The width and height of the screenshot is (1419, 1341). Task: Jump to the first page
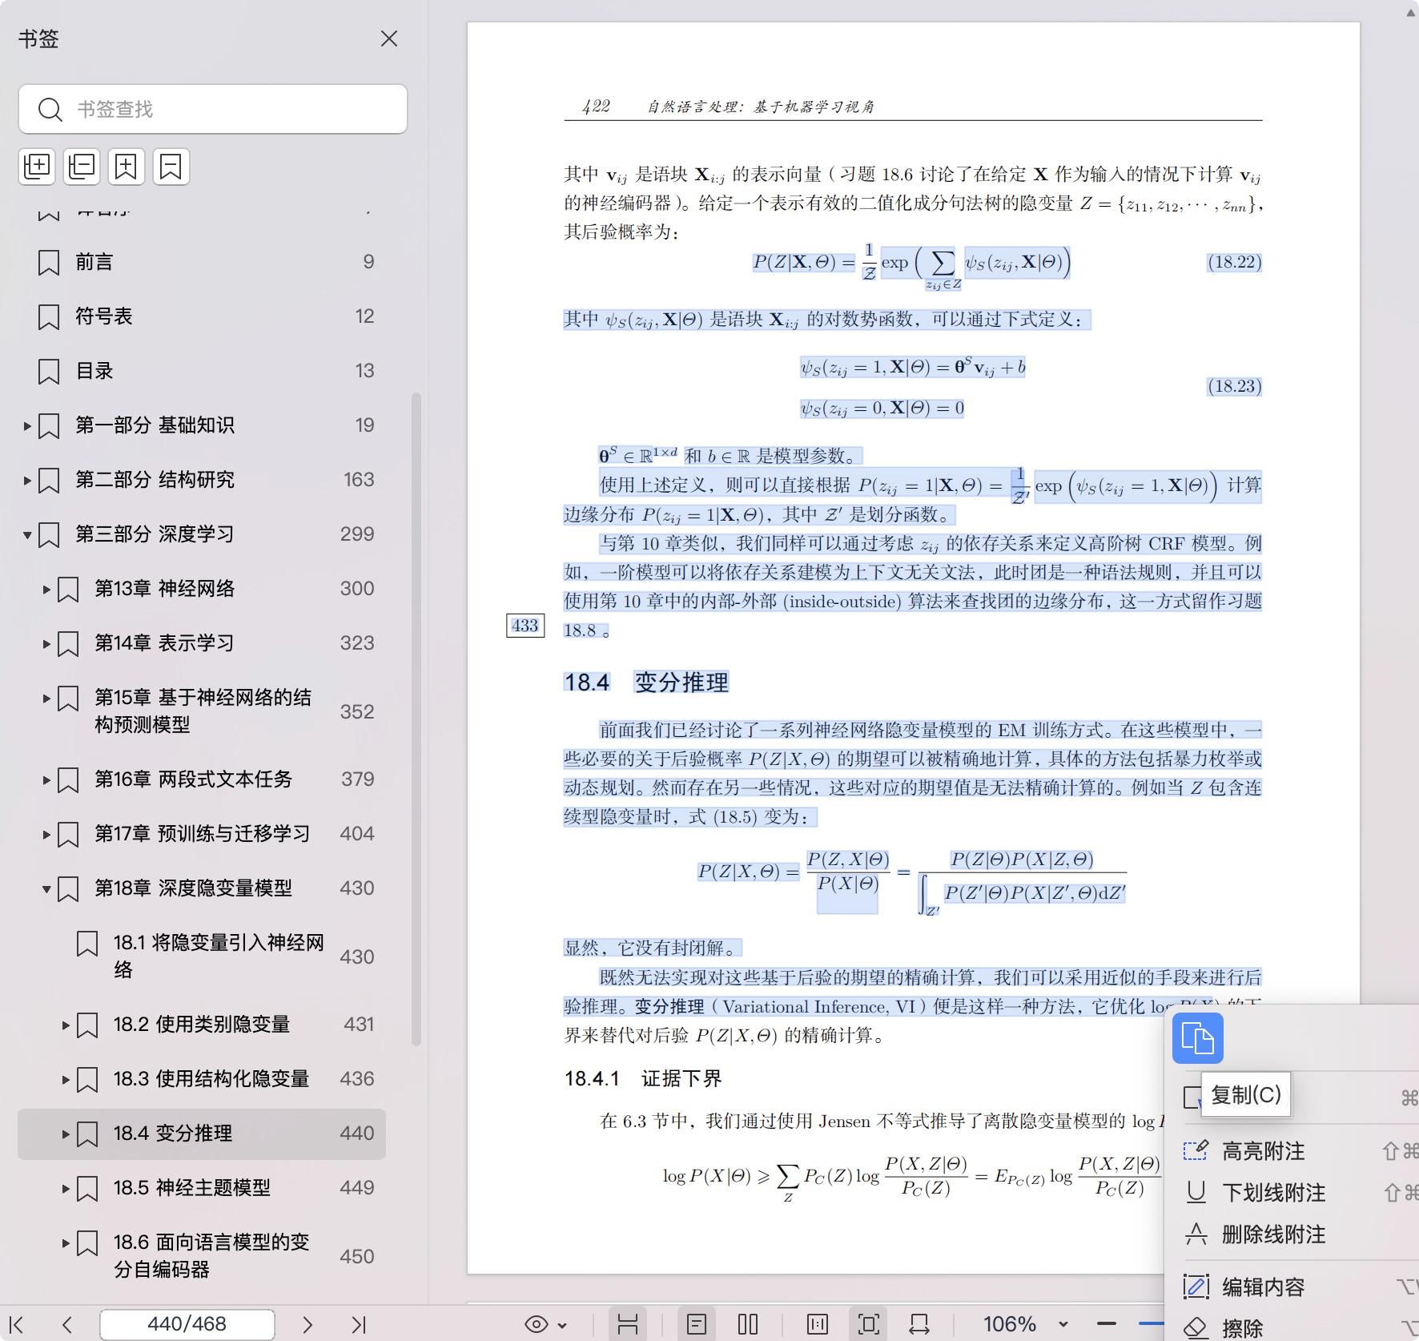pos(16,1325)
